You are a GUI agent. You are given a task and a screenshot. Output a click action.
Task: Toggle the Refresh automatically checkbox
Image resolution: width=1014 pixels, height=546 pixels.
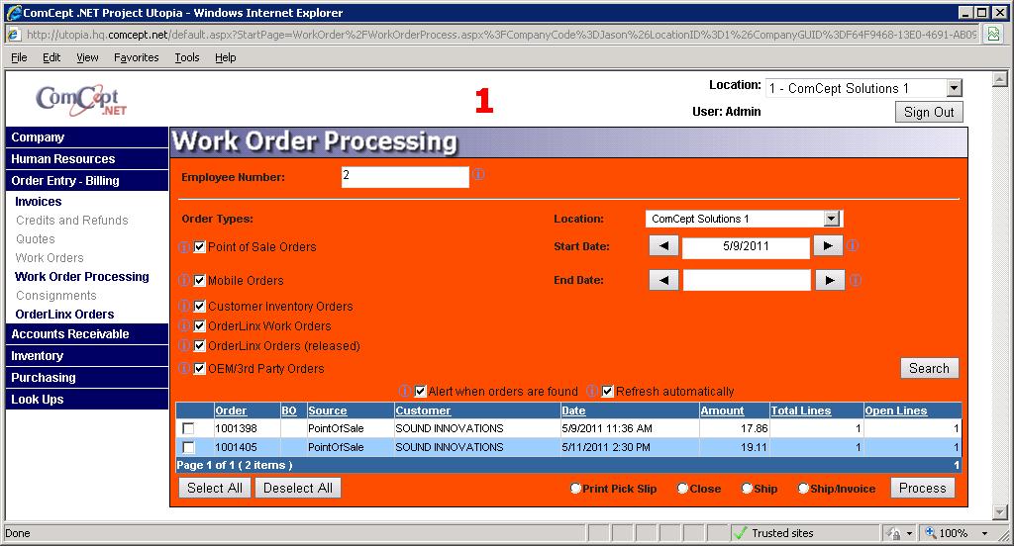(608, 392)
